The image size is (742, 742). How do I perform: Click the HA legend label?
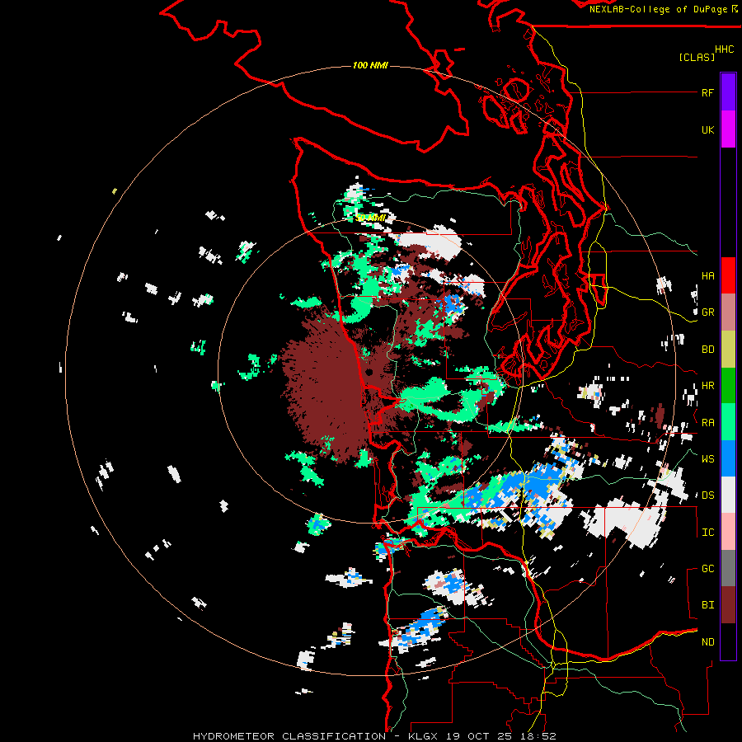[x=707, y=276]
